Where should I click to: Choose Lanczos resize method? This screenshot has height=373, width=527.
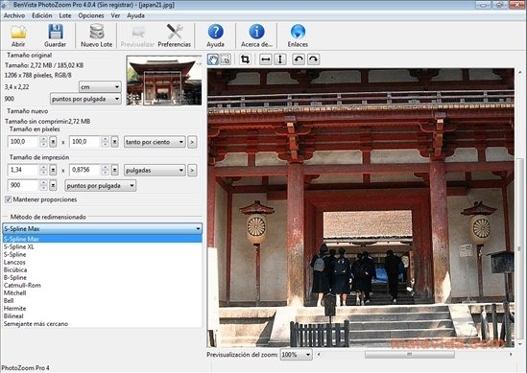coord(102,262)
